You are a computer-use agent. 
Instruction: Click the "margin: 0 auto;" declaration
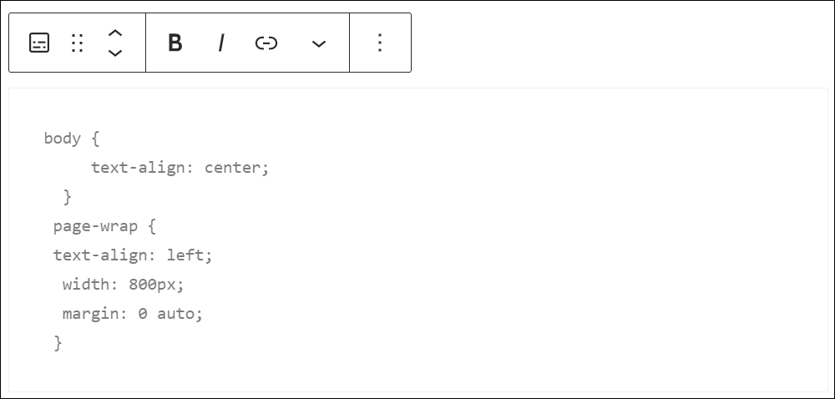(133, 314)
